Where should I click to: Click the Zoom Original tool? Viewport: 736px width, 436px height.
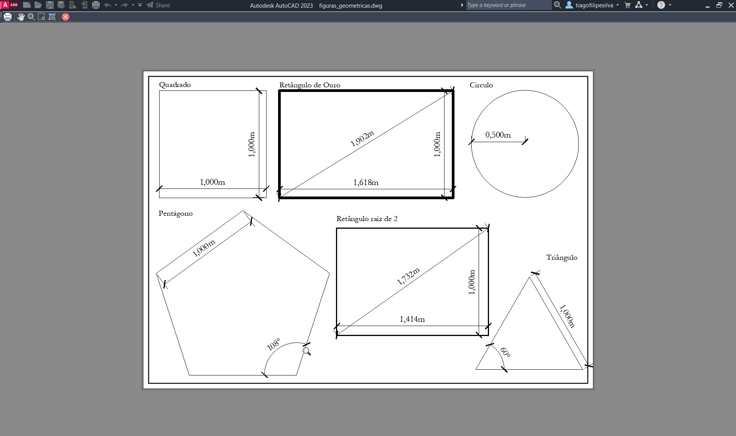[x=52, y=17]
